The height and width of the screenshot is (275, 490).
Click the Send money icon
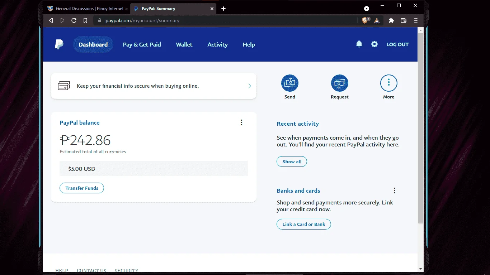(x=290, y=83)
